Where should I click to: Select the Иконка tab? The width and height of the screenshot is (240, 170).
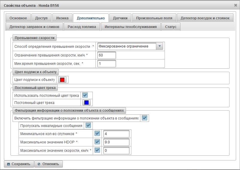coord(62,18)
